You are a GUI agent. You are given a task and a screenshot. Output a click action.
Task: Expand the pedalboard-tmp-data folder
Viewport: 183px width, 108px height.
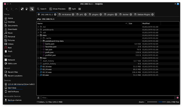point(41,41)
